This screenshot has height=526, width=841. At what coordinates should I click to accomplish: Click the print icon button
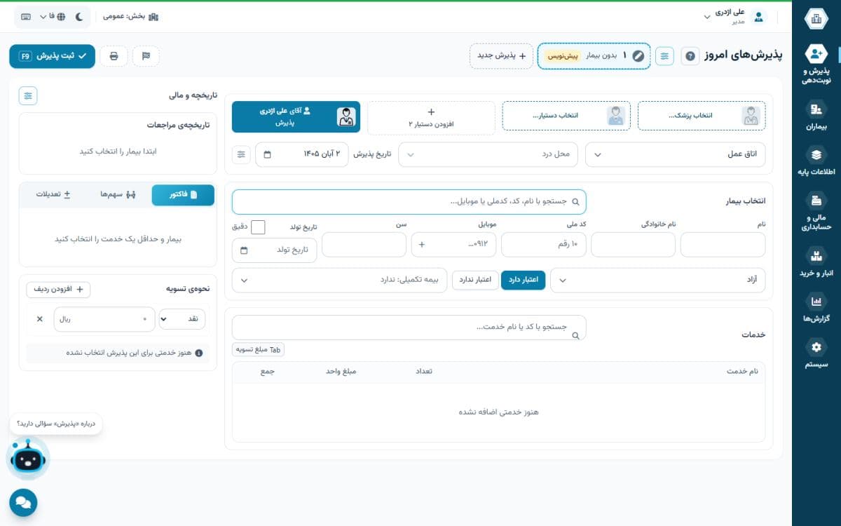[114, 56]
